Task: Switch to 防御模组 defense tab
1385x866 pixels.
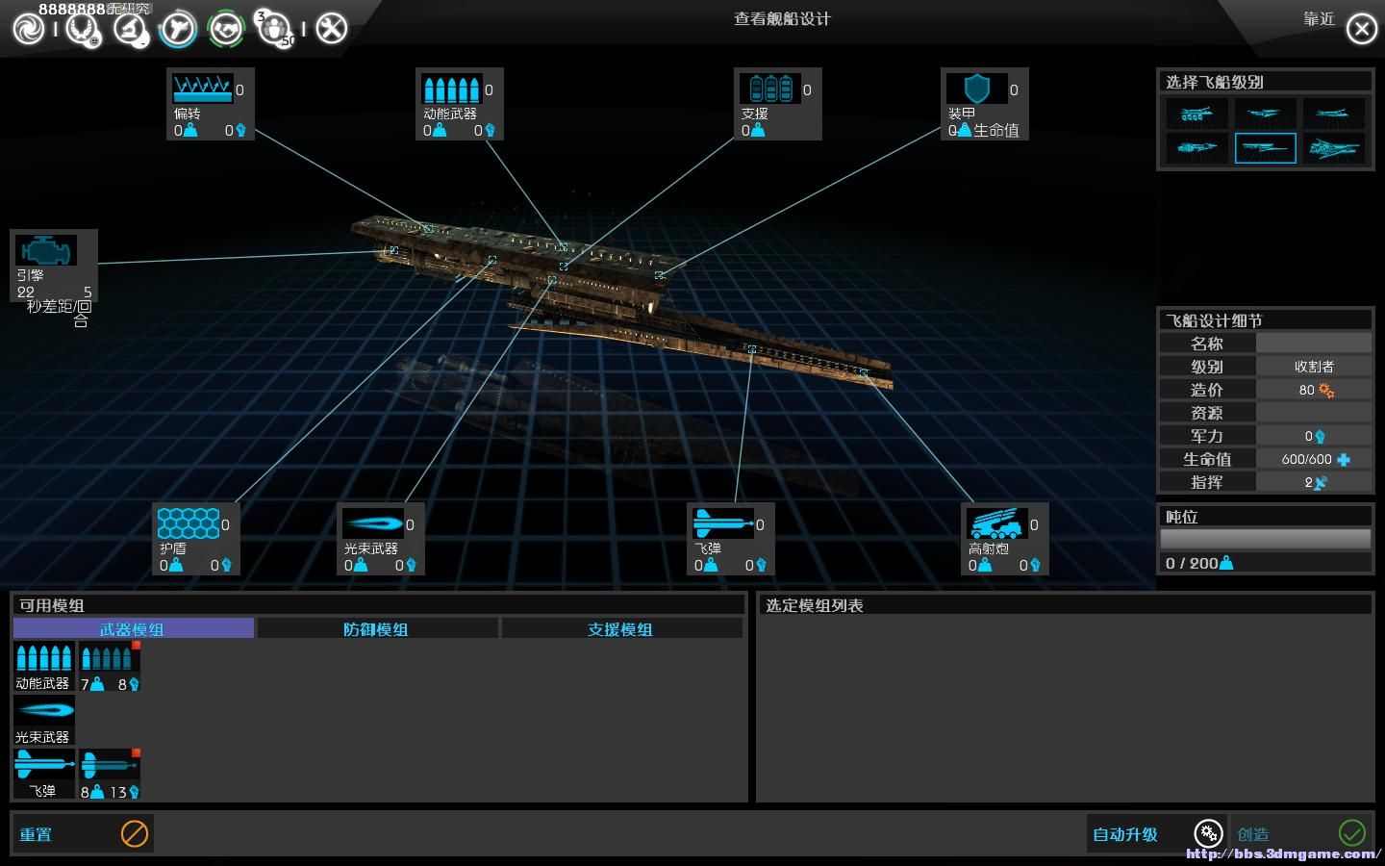Action: point(377,628)
